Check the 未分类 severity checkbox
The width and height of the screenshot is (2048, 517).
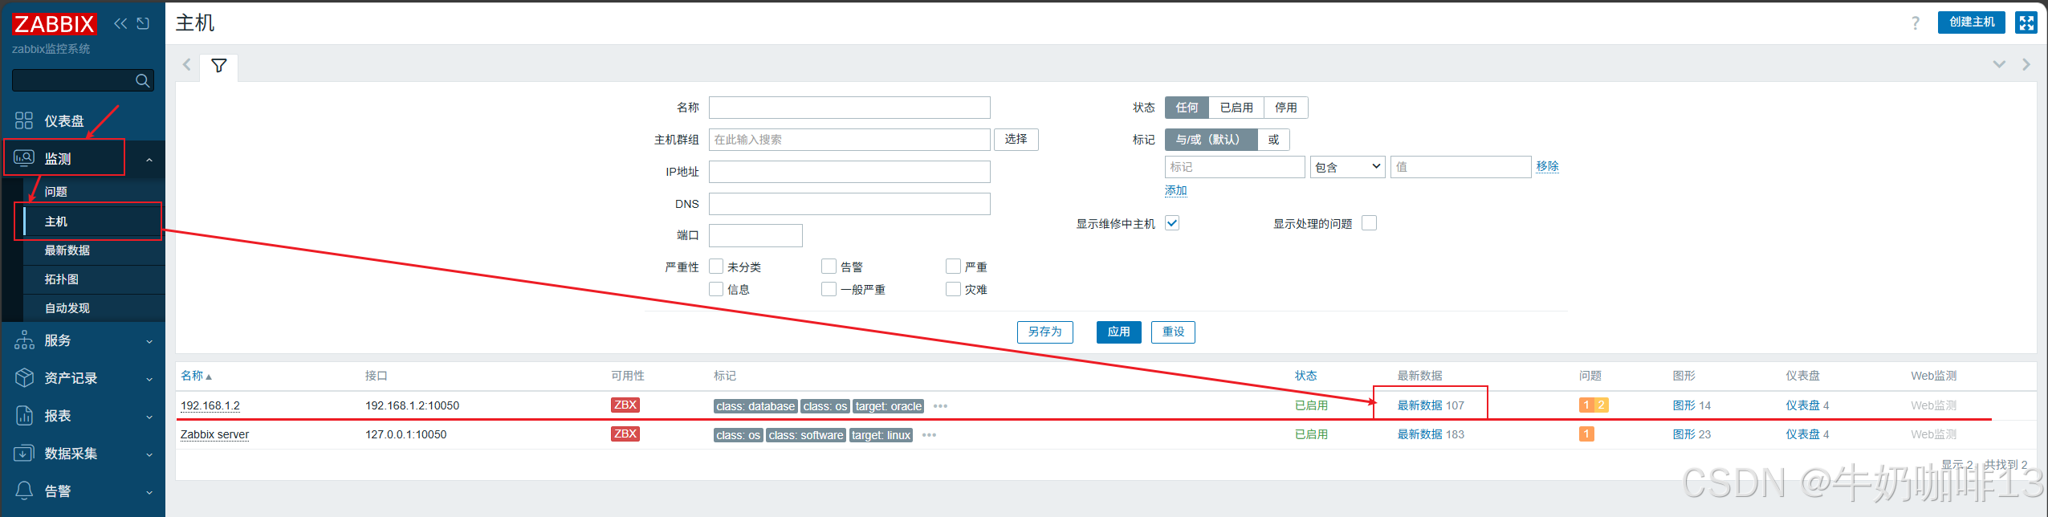point(716,267)
